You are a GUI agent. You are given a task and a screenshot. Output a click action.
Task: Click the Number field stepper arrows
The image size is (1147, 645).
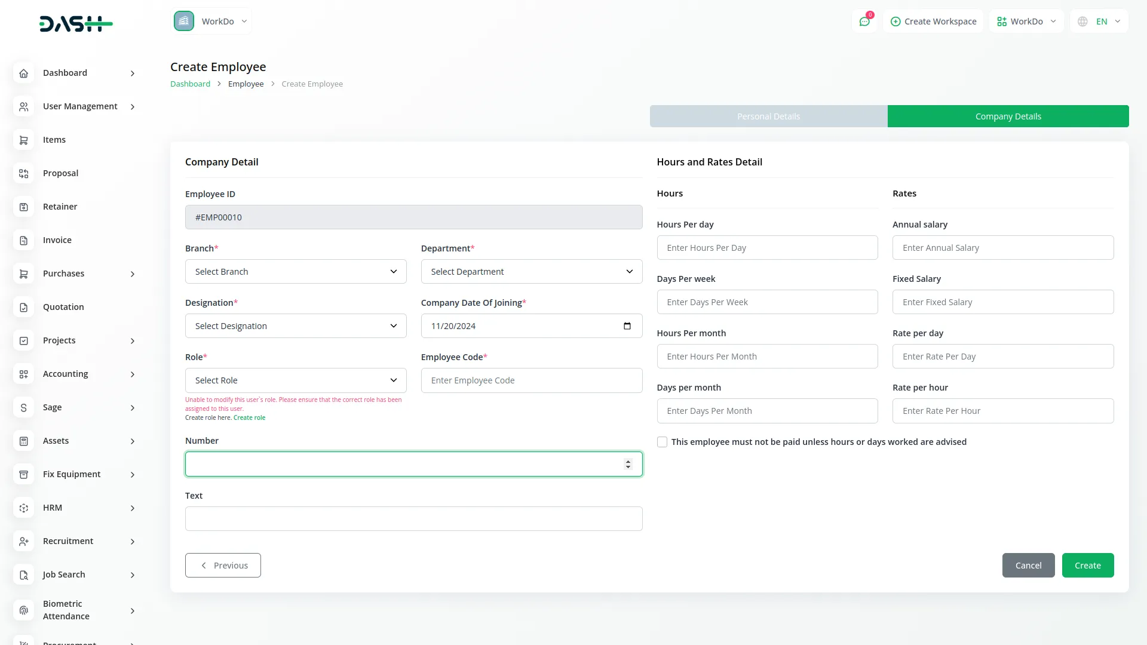point(628,464)
